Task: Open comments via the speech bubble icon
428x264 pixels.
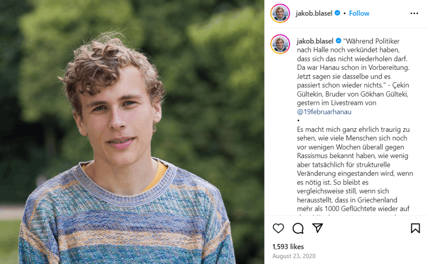Action: 298,228
